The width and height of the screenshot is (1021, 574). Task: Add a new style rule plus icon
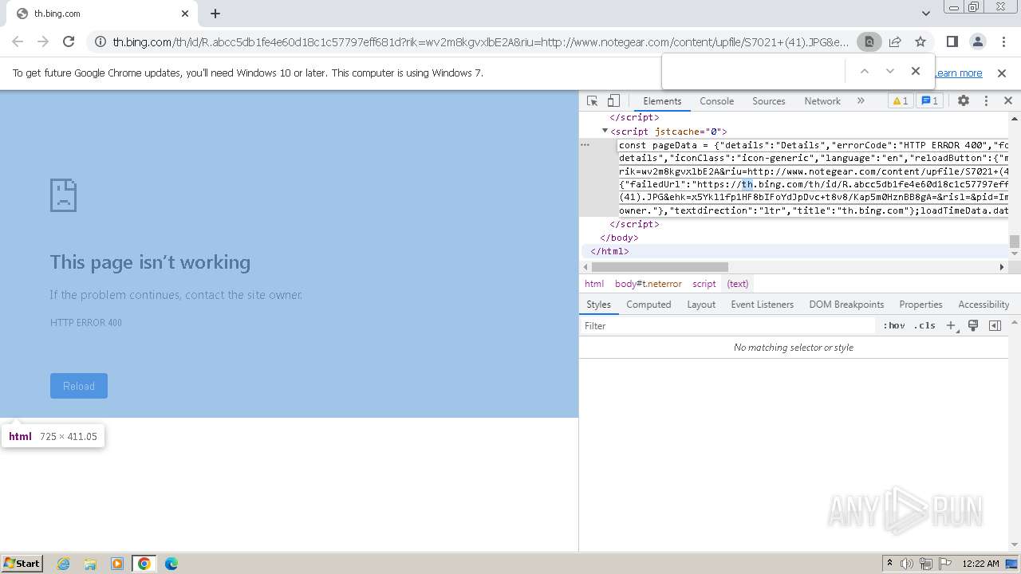[x=951, y=326]
